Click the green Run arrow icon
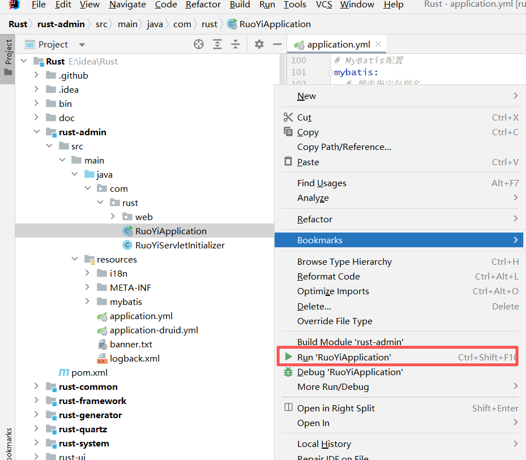Screen dimensions: 526x460 pyautogui.click(x=288, y=357)
